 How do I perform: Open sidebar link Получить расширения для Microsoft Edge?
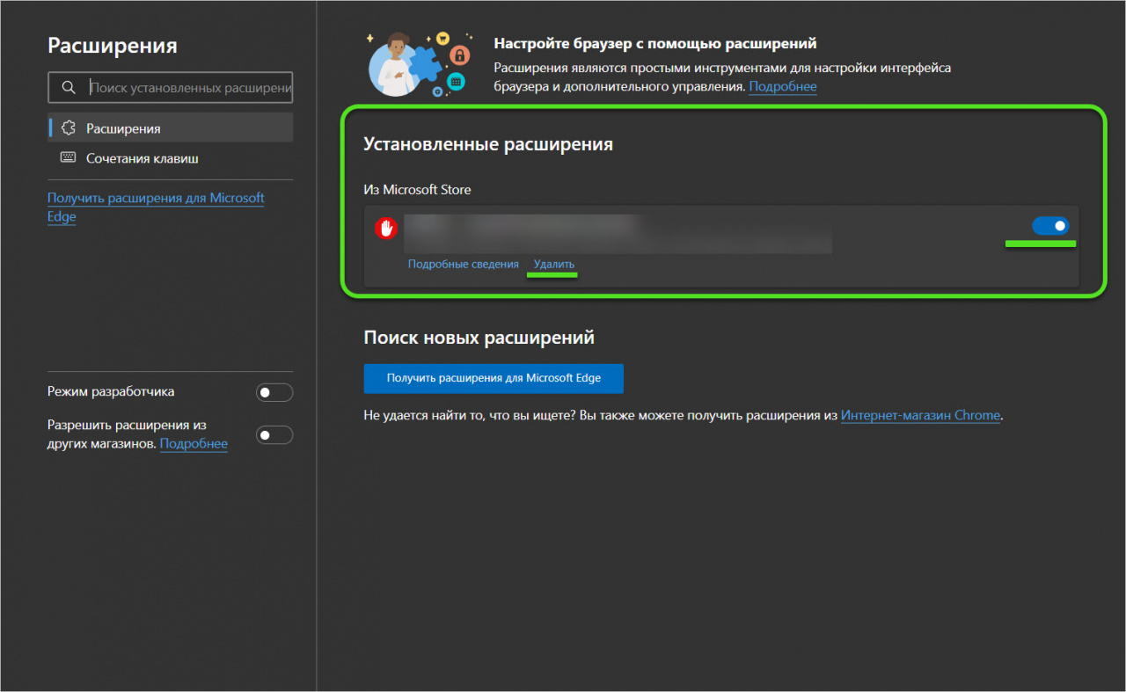point(156,208)
